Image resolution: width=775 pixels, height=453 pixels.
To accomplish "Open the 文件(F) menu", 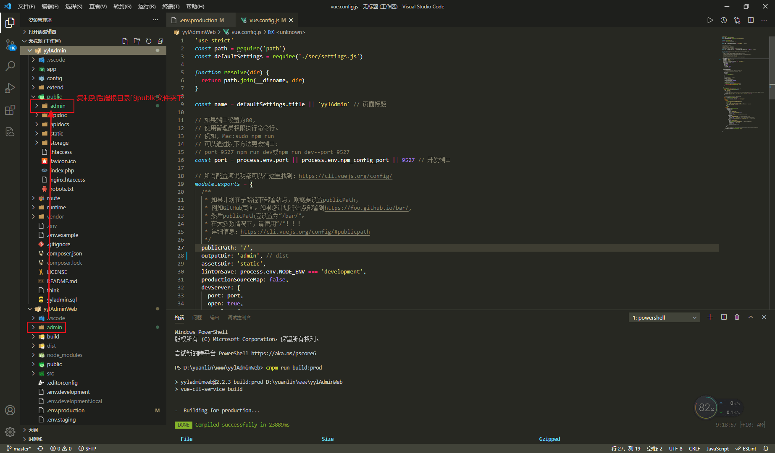I will [x=26, y=6].
